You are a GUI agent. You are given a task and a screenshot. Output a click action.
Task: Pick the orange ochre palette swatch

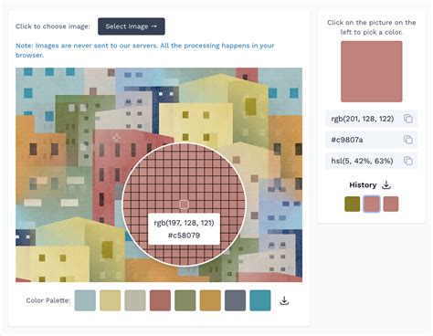210,300
